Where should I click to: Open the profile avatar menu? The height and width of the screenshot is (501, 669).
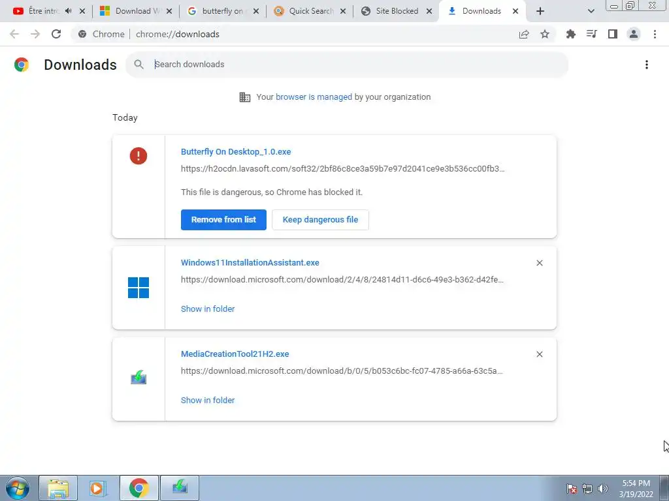(x=634, y=34)
